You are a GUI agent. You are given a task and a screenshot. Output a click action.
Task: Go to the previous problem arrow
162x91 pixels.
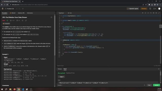(x=17, y=9)
